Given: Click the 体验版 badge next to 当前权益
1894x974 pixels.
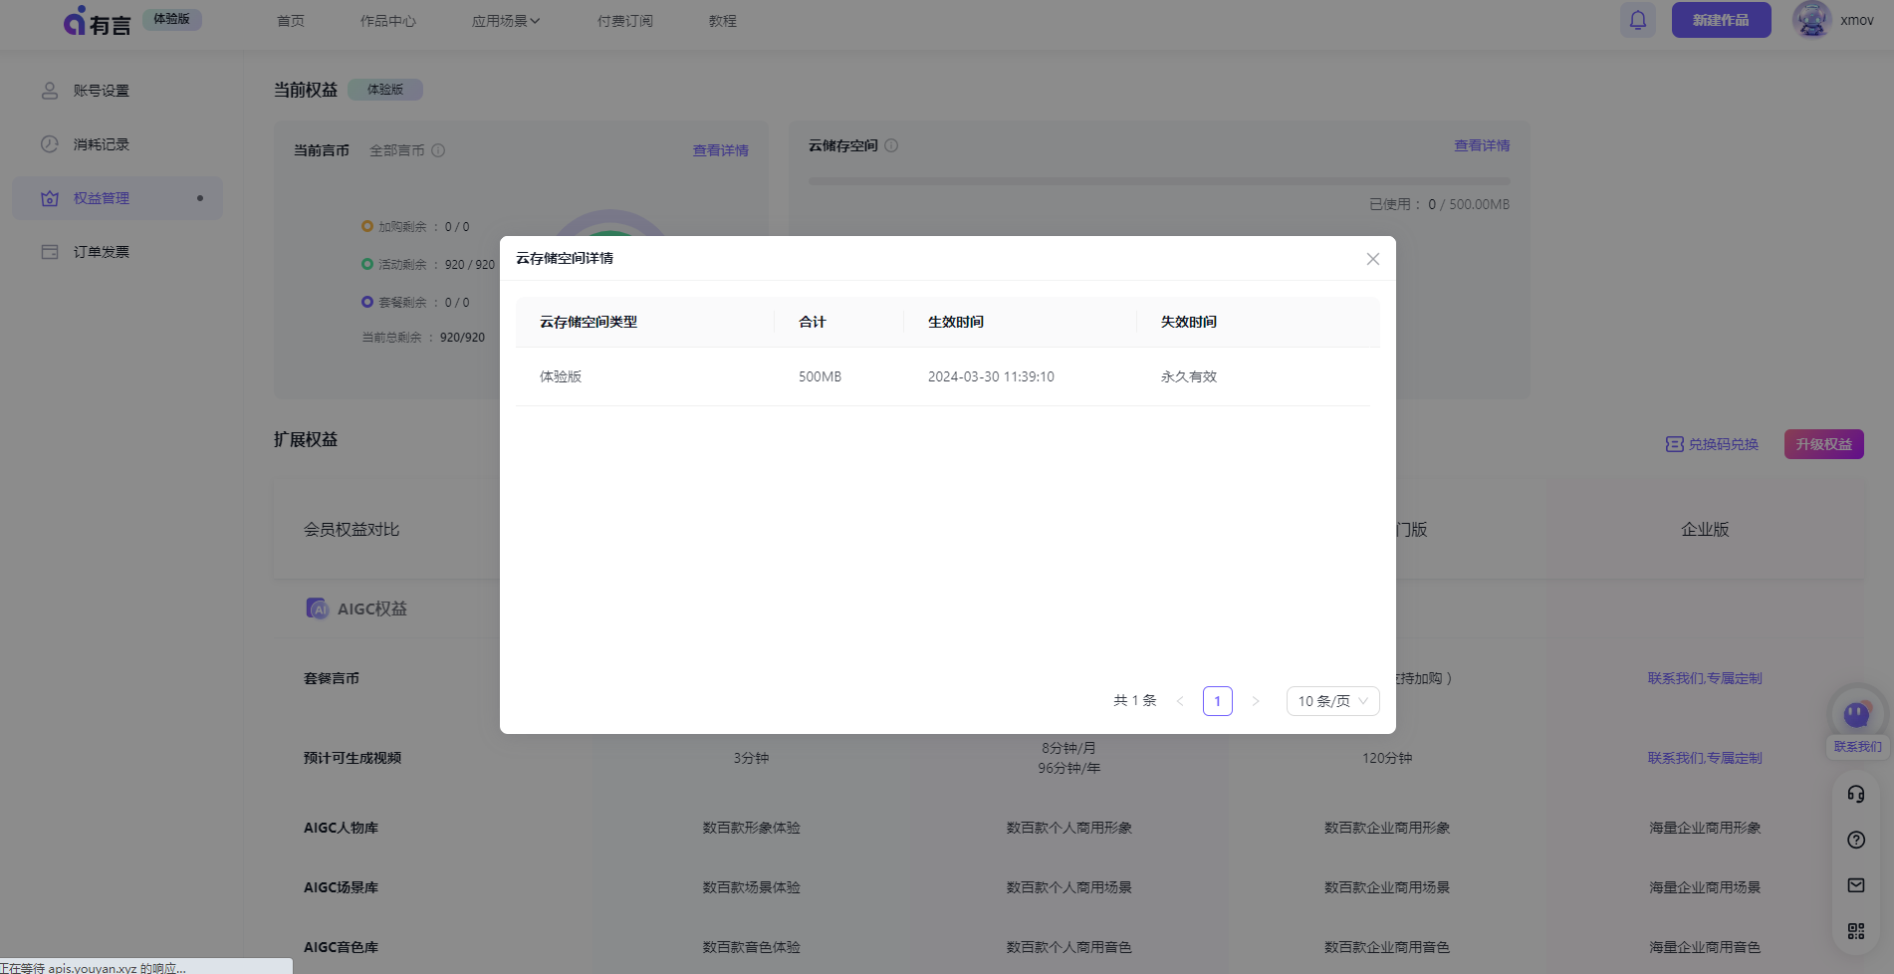Looking at the screenshot, I should click(385, 90).
